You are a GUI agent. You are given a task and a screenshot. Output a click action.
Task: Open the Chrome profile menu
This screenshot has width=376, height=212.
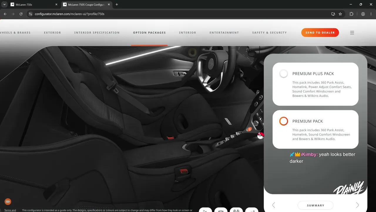point(363,14)
